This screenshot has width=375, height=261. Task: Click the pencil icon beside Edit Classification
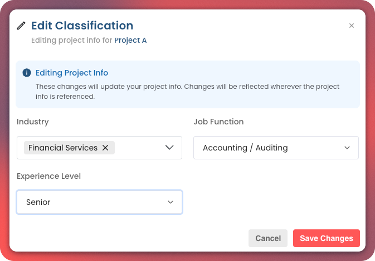(x=21, y=26)
